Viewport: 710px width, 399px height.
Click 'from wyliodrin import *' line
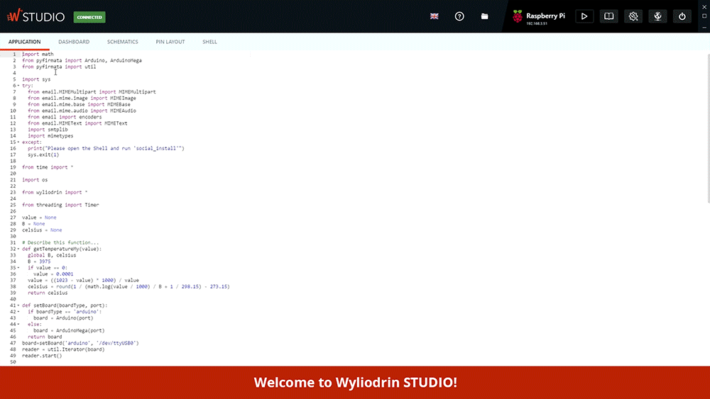(55, 192)
